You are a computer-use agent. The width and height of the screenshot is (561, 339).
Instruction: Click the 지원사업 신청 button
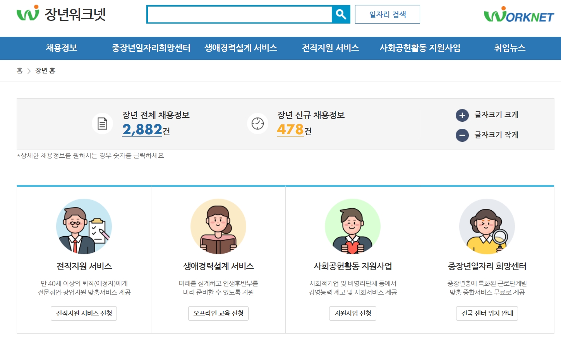[x=353, y=313]
